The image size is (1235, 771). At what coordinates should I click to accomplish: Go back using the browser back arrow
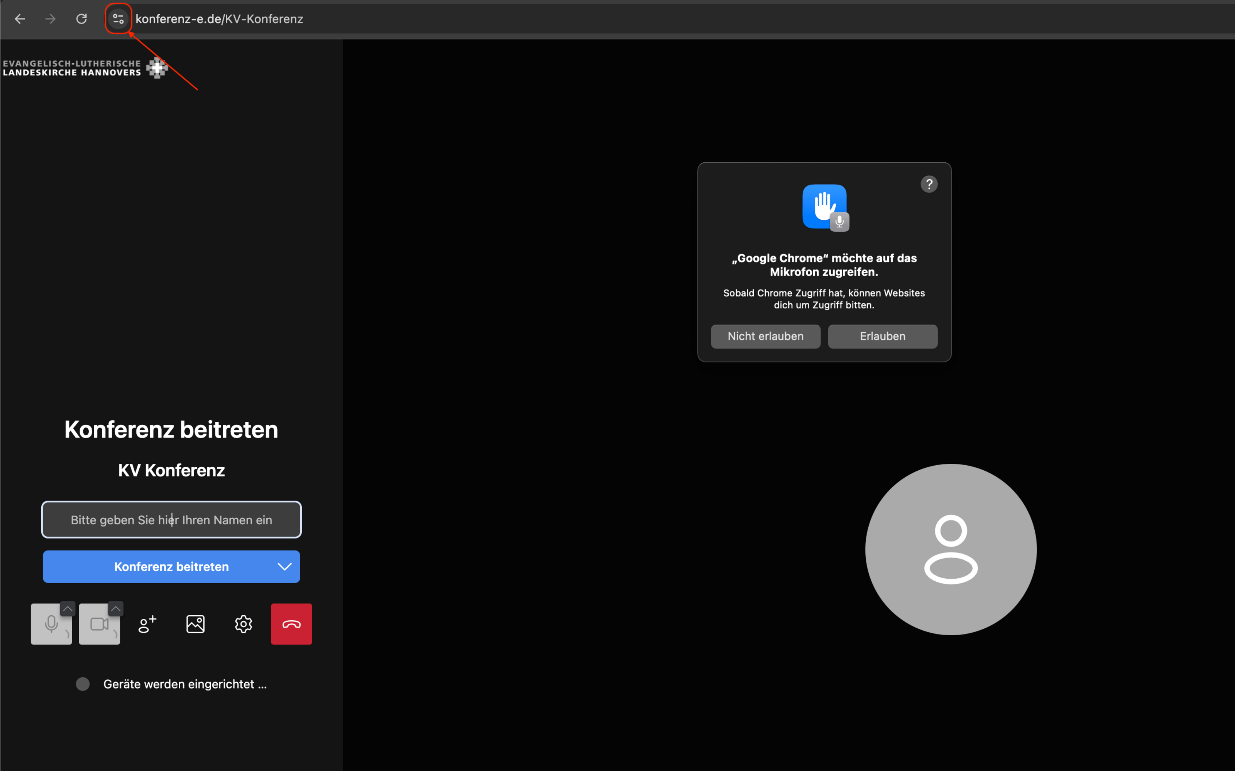pyautogui.click(x=20, y=19)
